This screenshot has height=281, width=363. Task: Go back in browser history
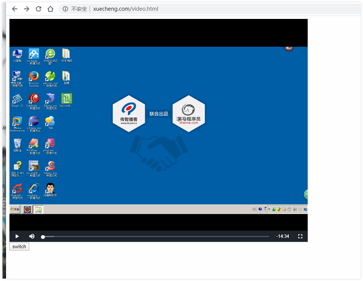click(15, 9)
